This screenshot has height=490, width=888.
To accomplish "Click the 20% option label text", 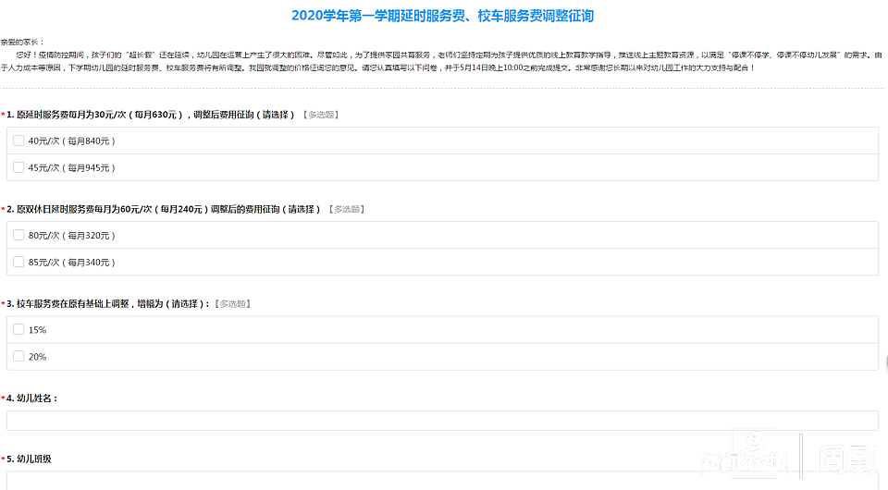I will pos(38,356).
